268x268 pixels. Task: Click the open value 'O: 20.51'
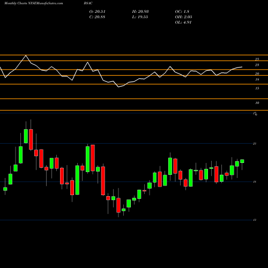[x=98, y=12]
